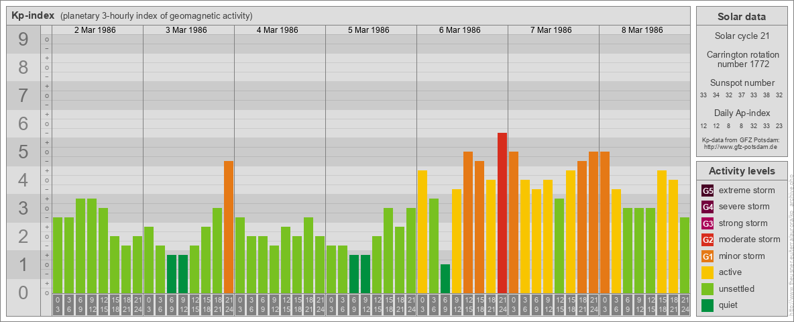This screenshot has width=794, height=322.
Task: Select the G2 moderate storm legend swatch
Action: 707,239
